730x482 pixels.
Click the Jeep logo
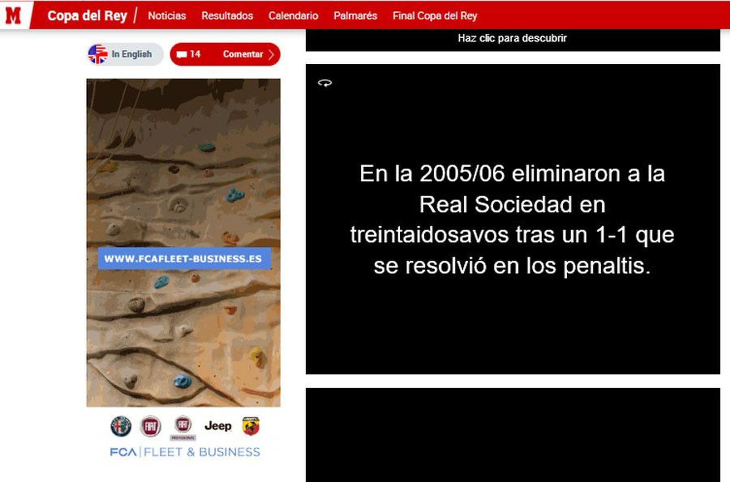219,427
